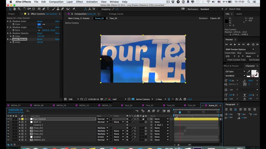Expand the [Leaks] layer properties
The width and height of the screenshot is (266, 149).
pos(20,137)
